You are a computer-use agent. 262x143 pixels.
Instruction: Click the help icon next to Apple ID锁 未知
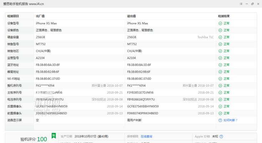click(x=221, y=137)
